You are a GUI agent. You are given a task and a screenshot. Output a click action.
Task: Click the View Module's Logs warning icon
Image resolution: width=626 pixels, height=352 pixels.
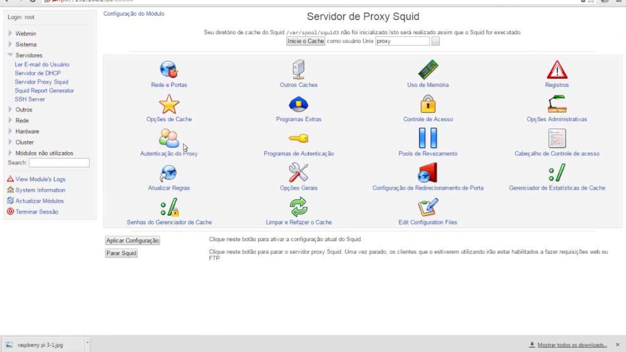click(10, 179)
